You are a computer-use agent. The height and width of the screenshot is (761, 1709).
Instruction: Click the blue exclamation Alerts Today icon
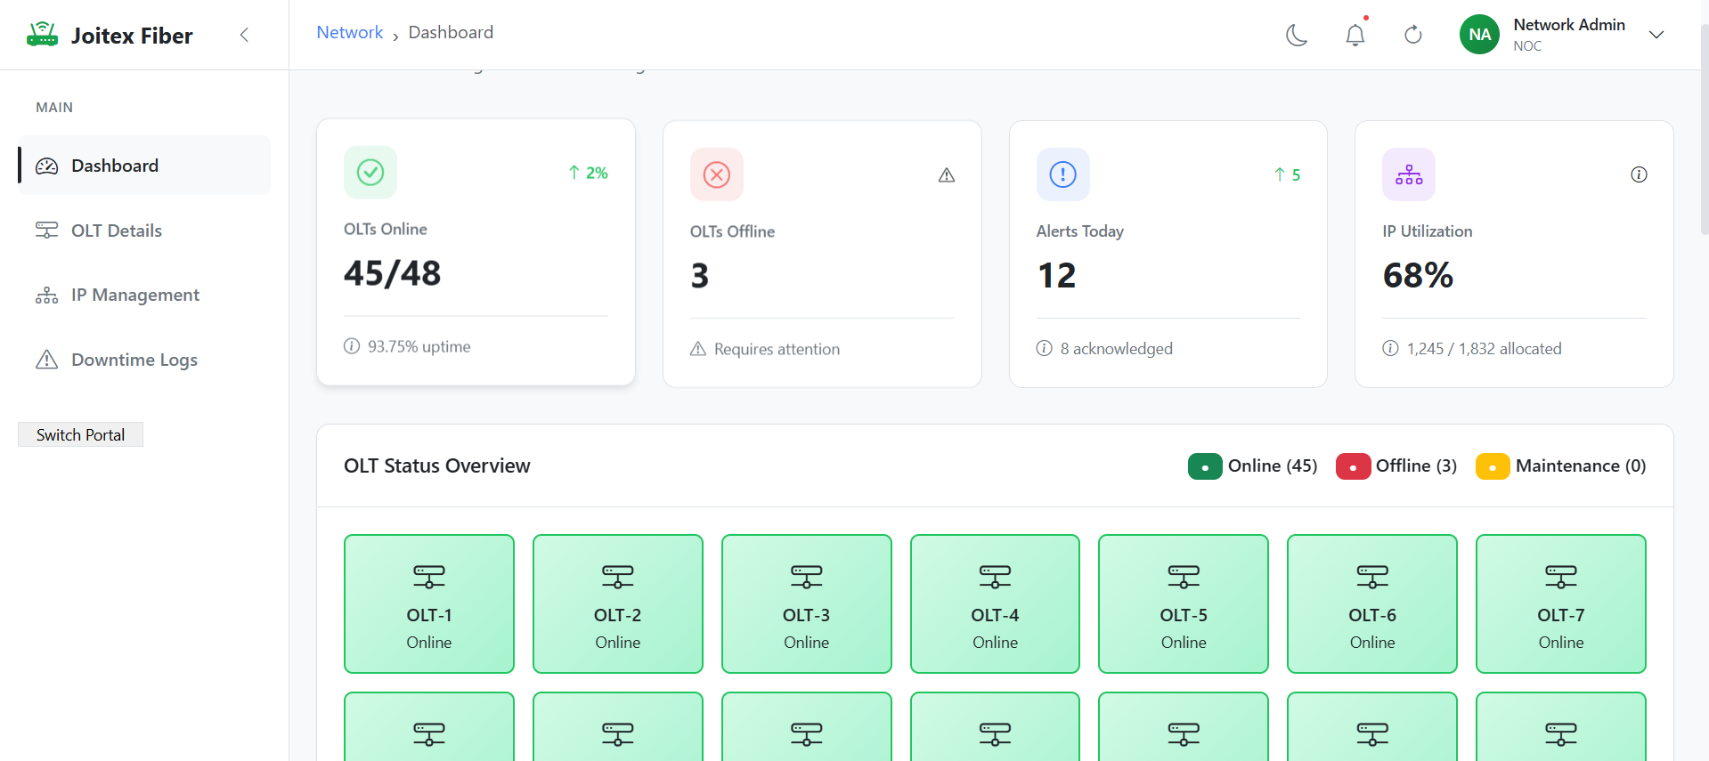[1063, 174]
